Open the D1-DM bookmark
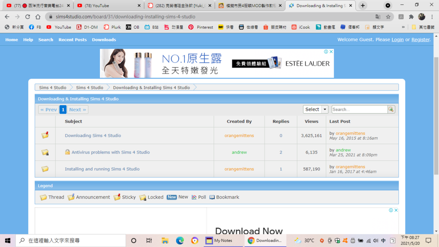This screenshot has width=439, height=247. click(87, 27)
